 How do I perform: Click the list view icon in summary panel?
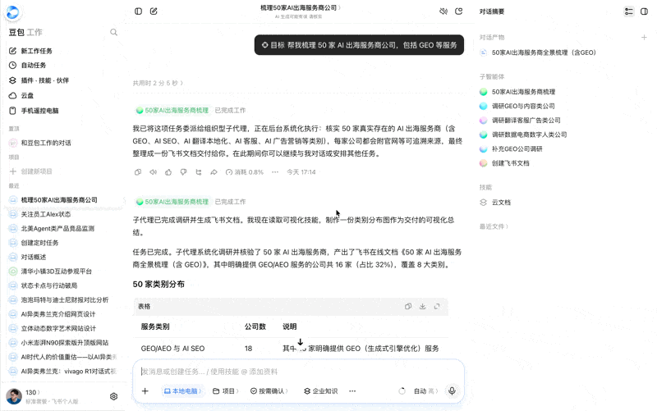pyautogui.click(x=628, y=11)
